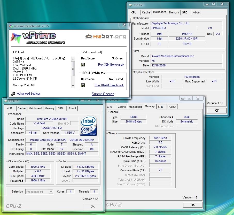234x215 pixels.
Task: Click OK in the CPU-Z CPU window
Action: click(x=92, y=206)
